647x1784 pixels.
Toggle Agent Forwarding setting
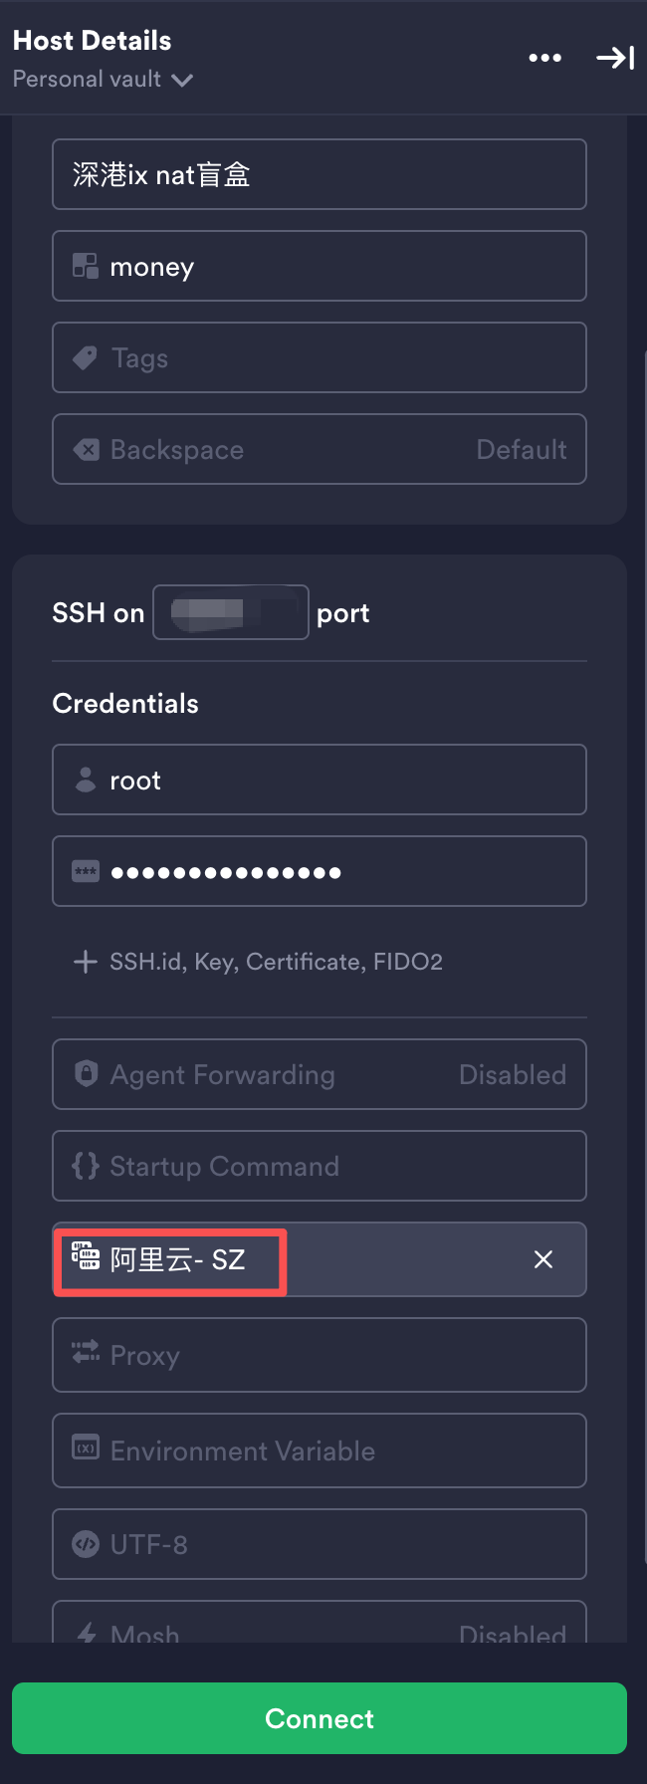point(319,1075)
